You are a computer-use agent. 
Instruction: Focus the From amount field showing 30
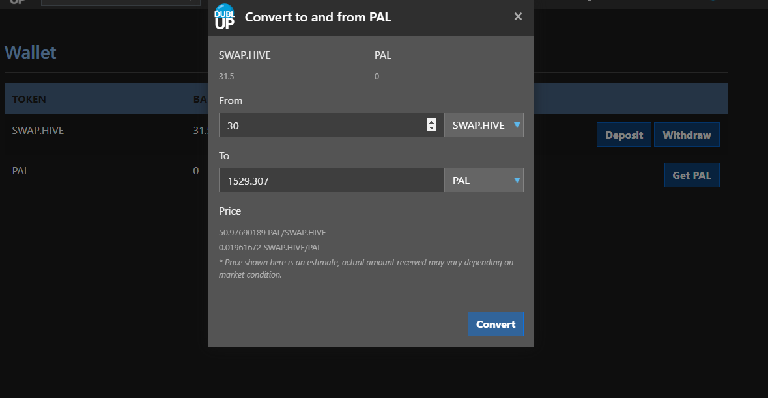coord(332,125)
